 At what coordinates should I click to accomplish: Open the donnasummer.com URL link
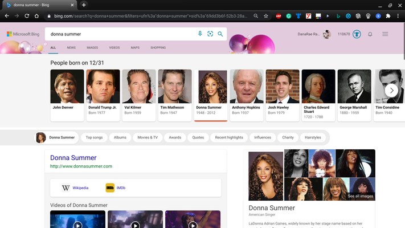[81, 166]
